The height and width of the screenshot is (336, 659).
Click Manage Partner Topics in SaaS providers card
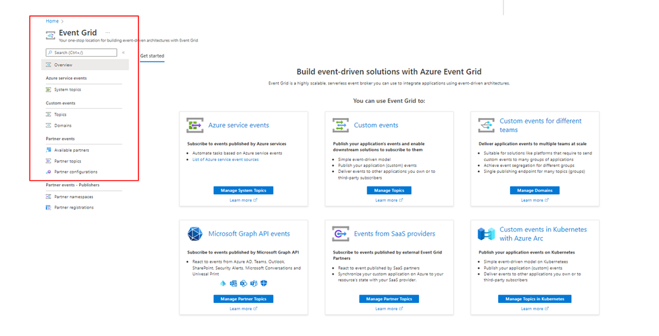(389, 299)
